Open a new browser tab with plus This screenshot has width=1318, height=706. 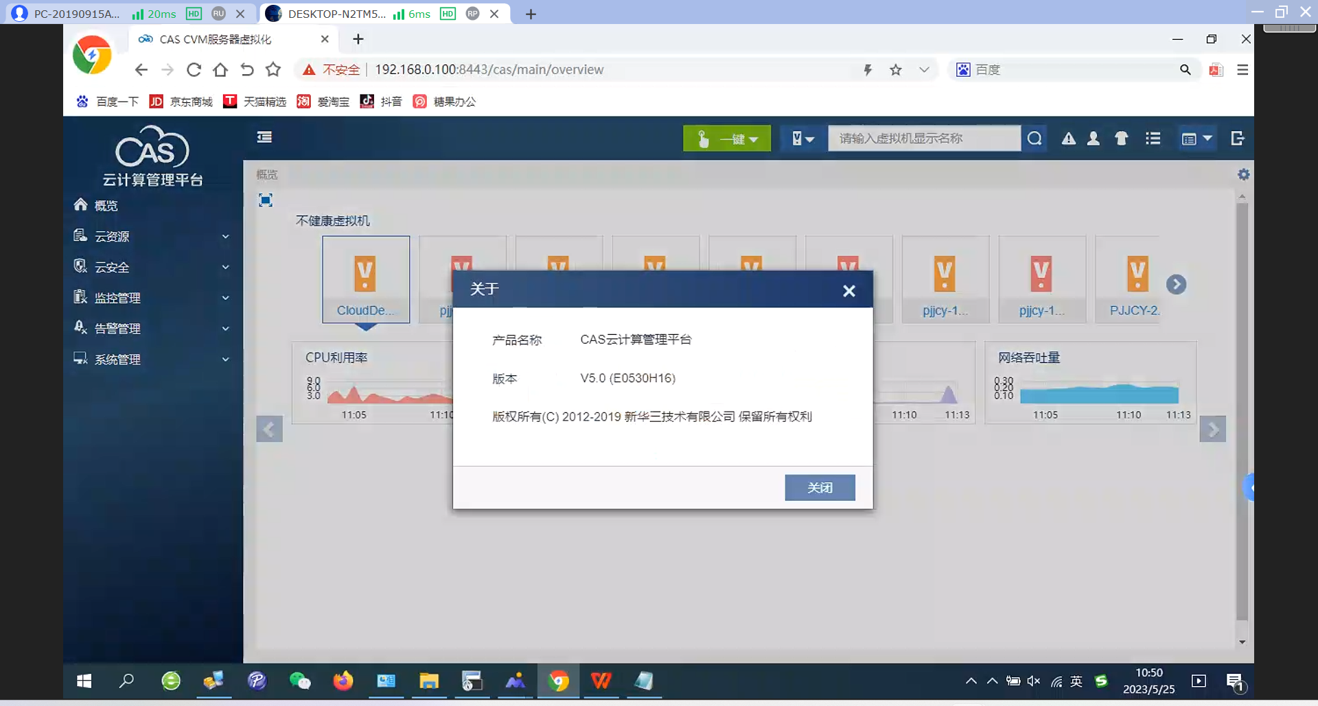[358, 39]
